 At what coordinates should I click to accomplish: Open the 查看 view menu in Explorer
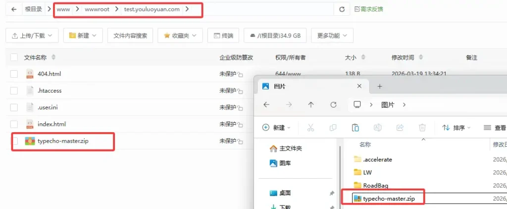(495, 128)
